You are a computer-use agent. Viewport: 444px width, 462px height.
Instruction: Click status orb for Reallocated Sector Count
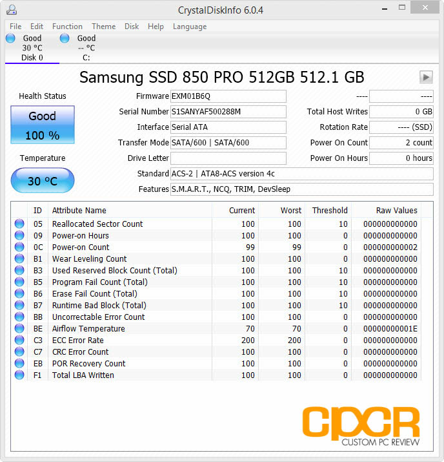[19, 224]
